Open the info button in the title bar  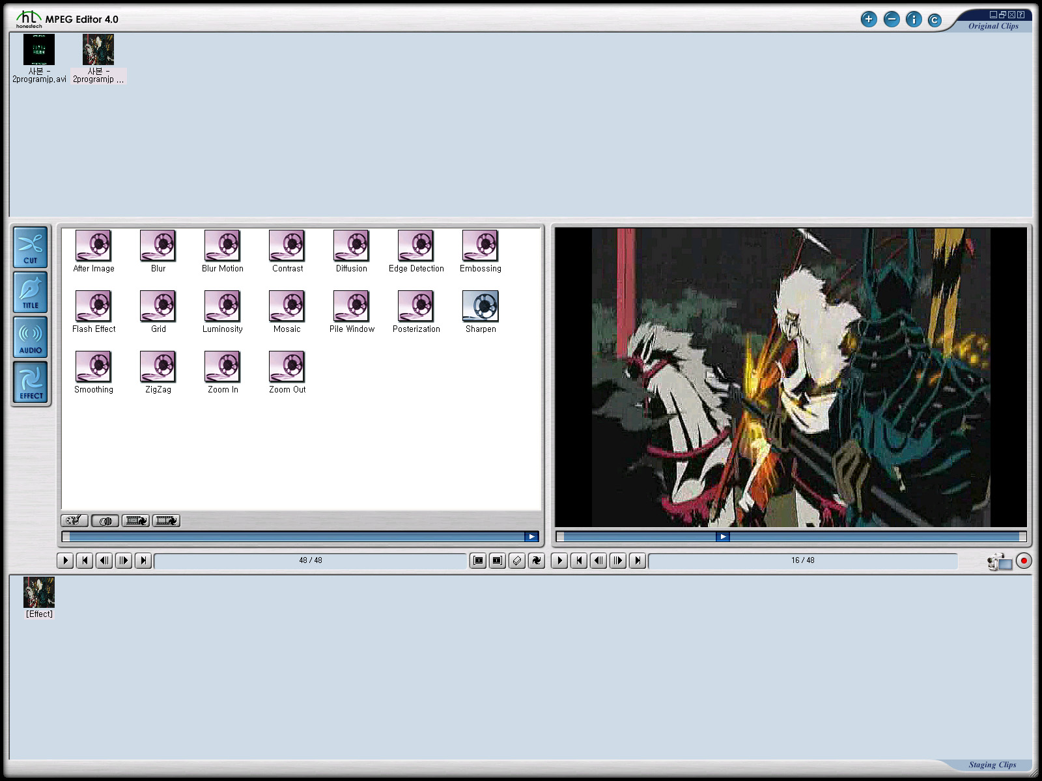point(914,20)
